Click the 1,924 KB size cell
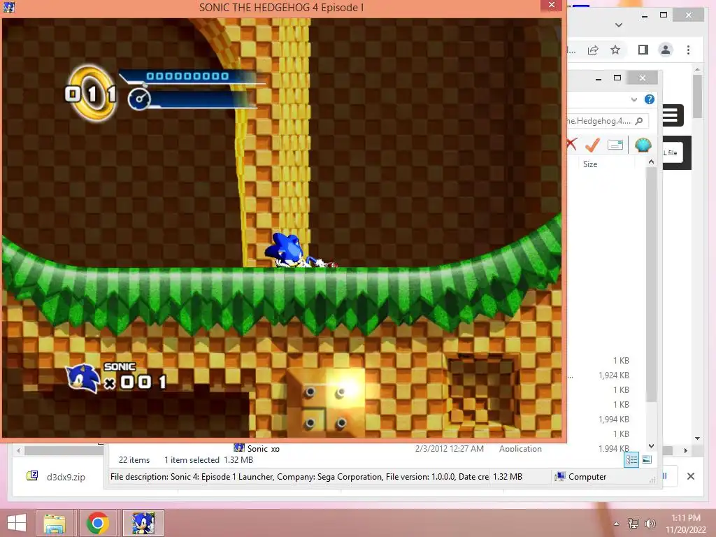 click(614, 375)
